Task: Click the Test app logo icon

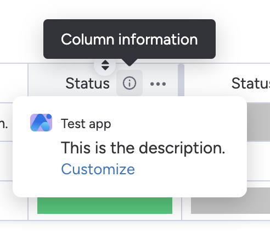Action: pyautogui.click(x=41, y=123)
